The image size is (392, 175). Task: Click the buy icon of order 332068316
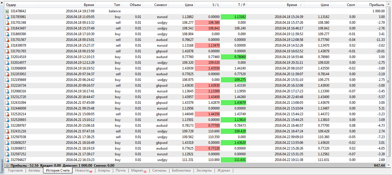[7, 91]
